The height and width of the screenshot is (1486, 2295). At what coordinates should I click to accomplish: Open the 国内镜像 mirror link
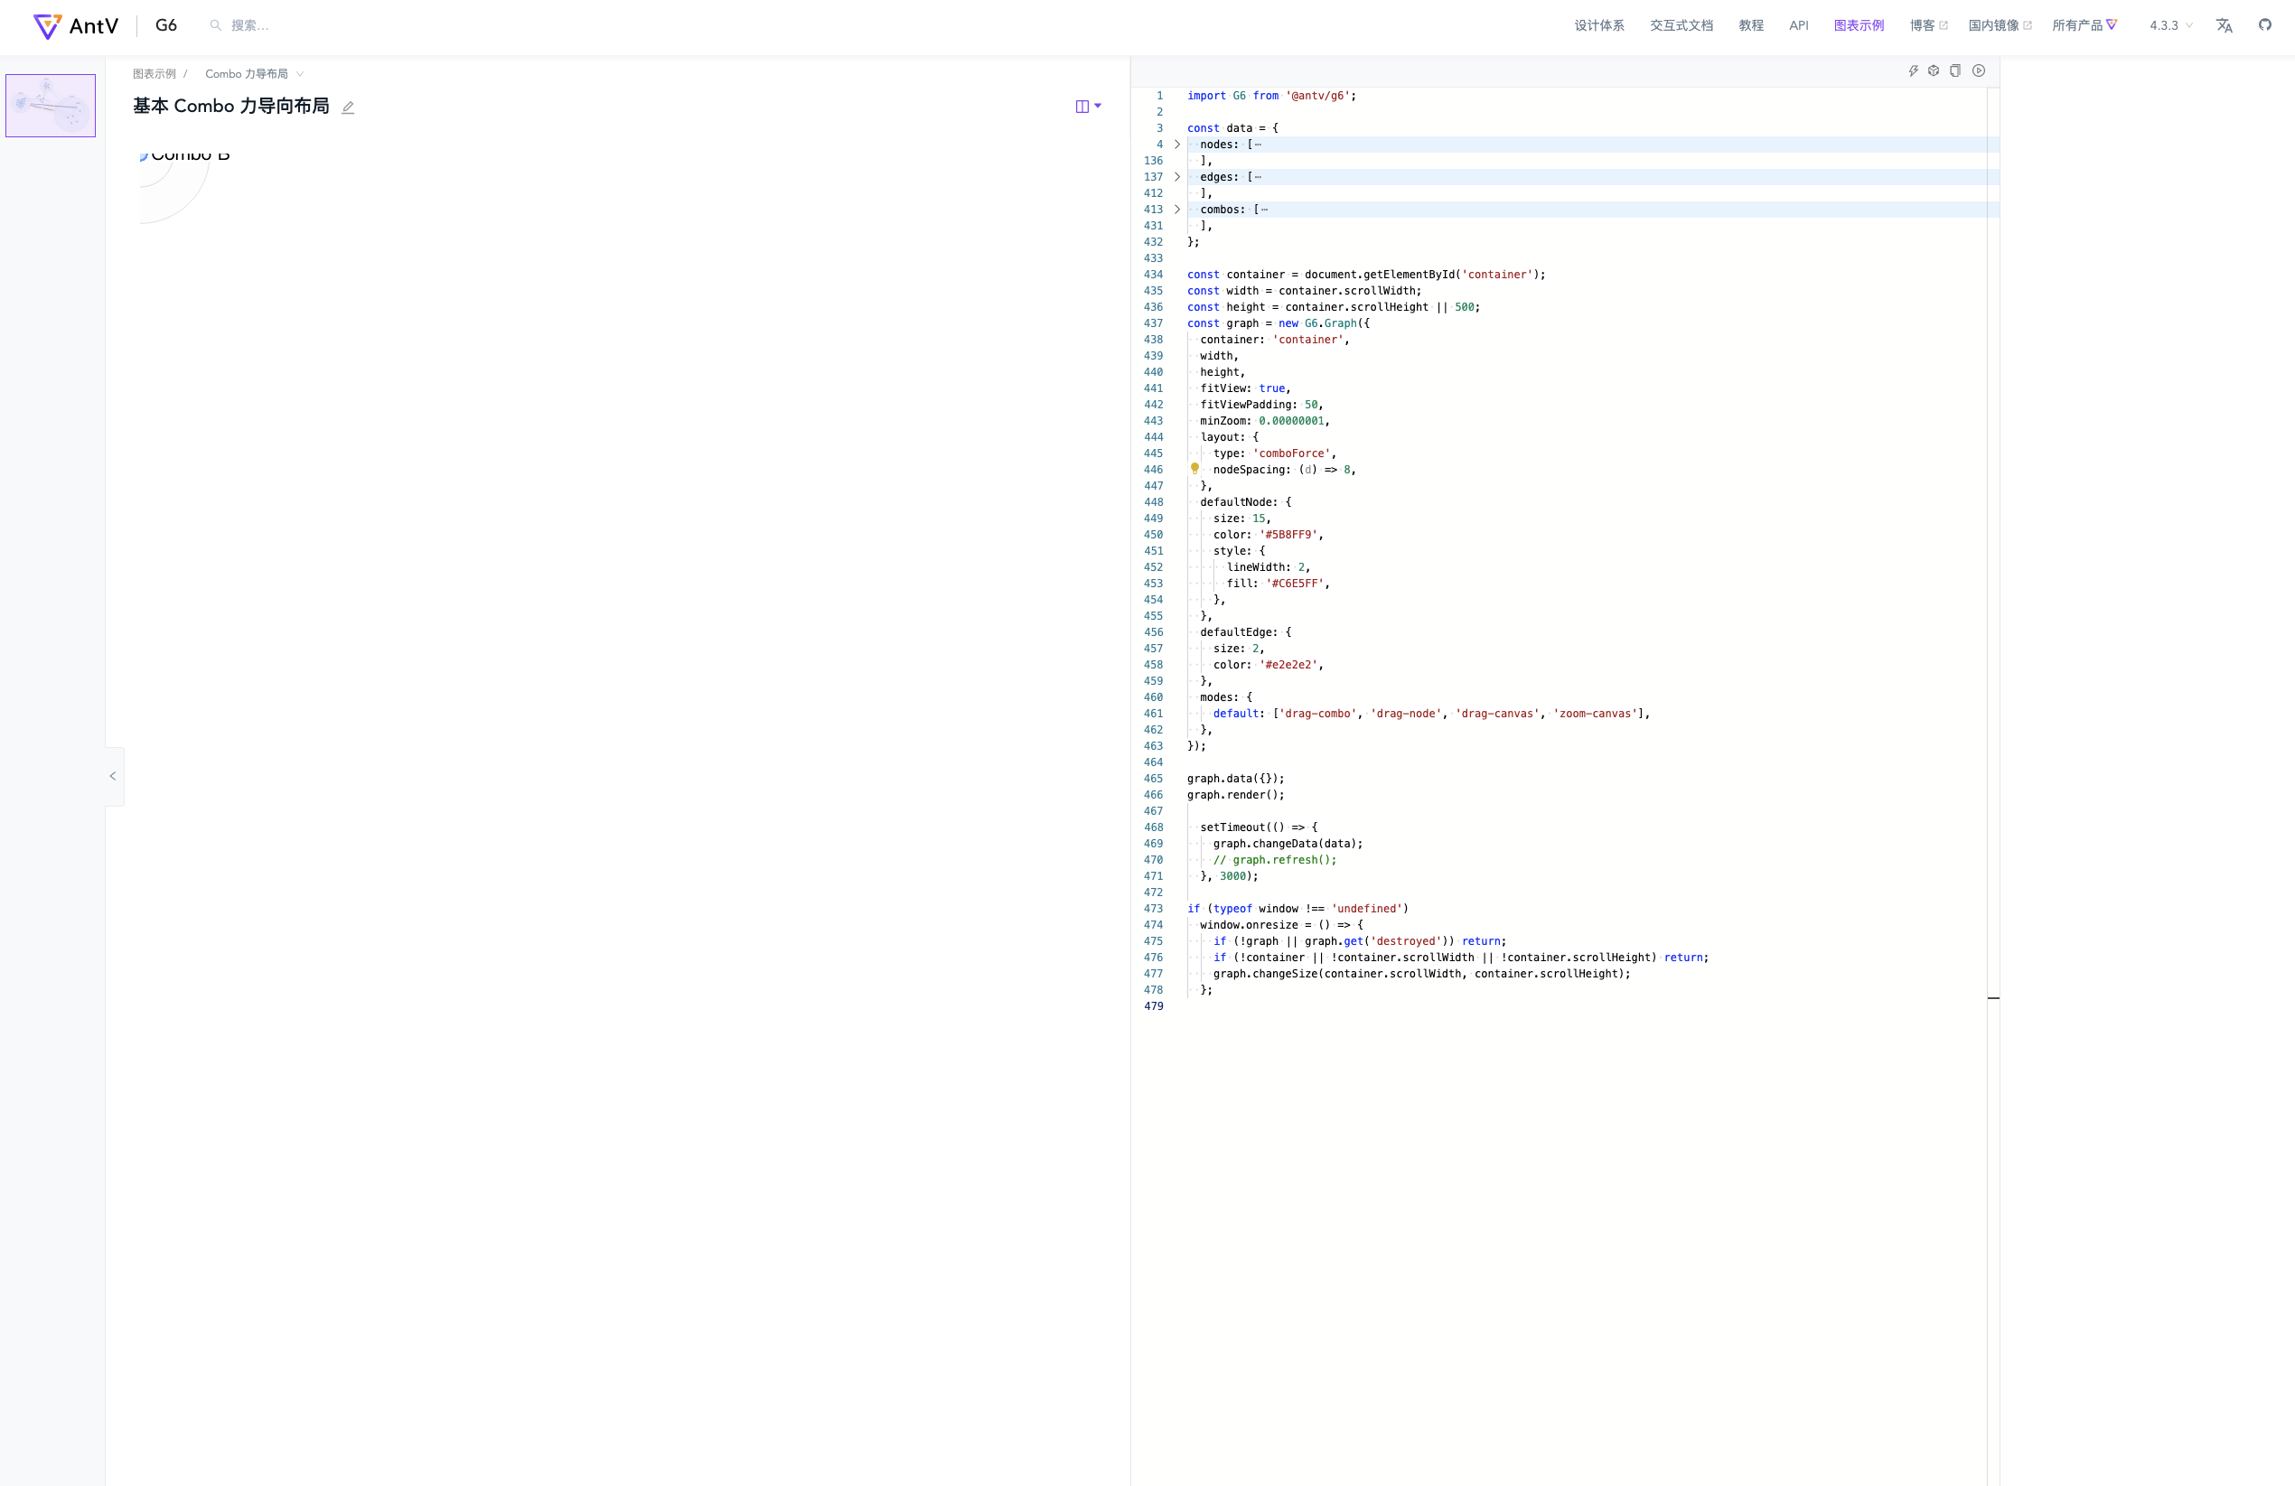pos(1996,25)
